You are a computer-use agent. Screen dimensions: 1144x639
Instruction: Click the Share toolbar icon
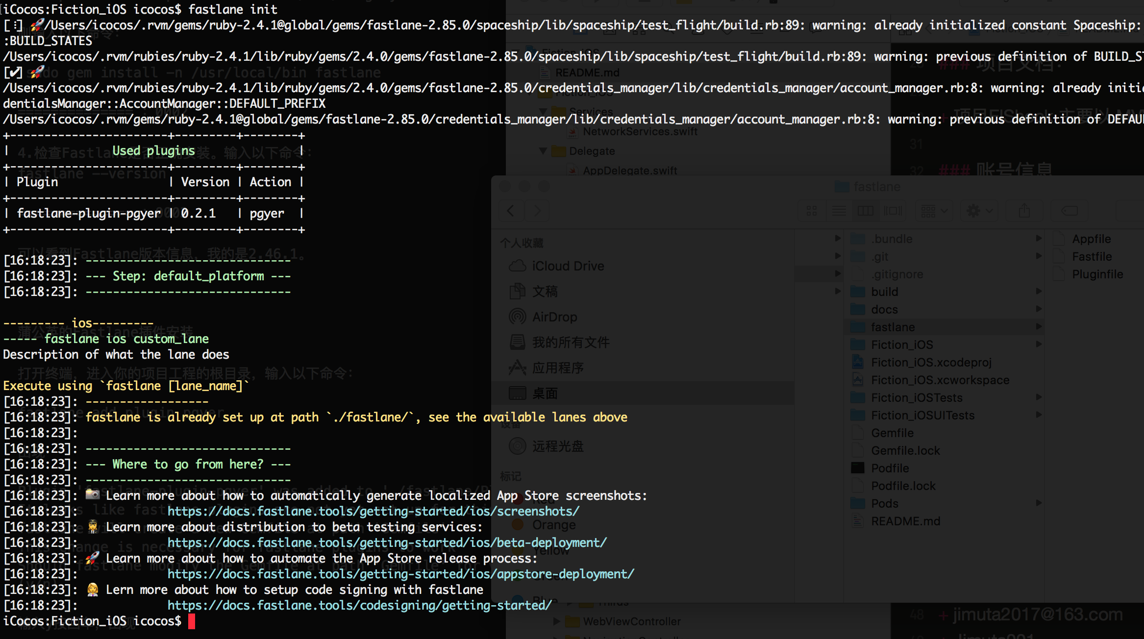[1024, 211]
